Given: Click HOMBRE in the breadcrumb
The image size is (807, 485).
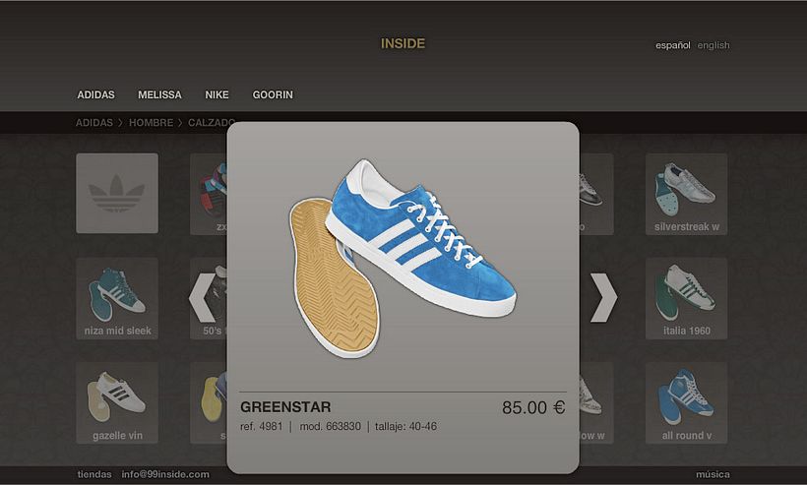Looking at the screenshot, I should click(x=151, y=122).
